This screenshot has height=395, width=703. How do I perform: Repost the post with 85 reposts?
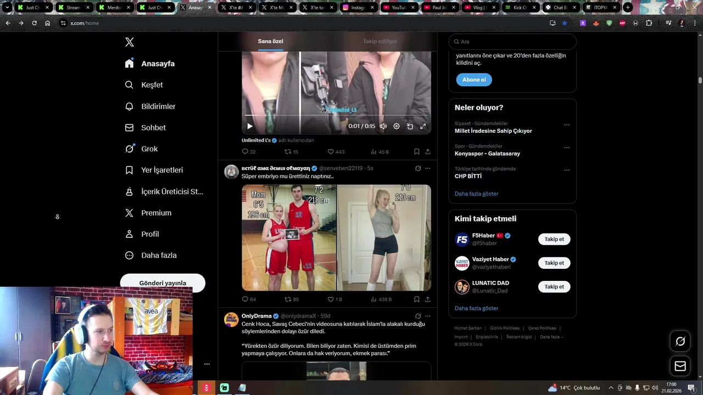click(x=291, y=300)
